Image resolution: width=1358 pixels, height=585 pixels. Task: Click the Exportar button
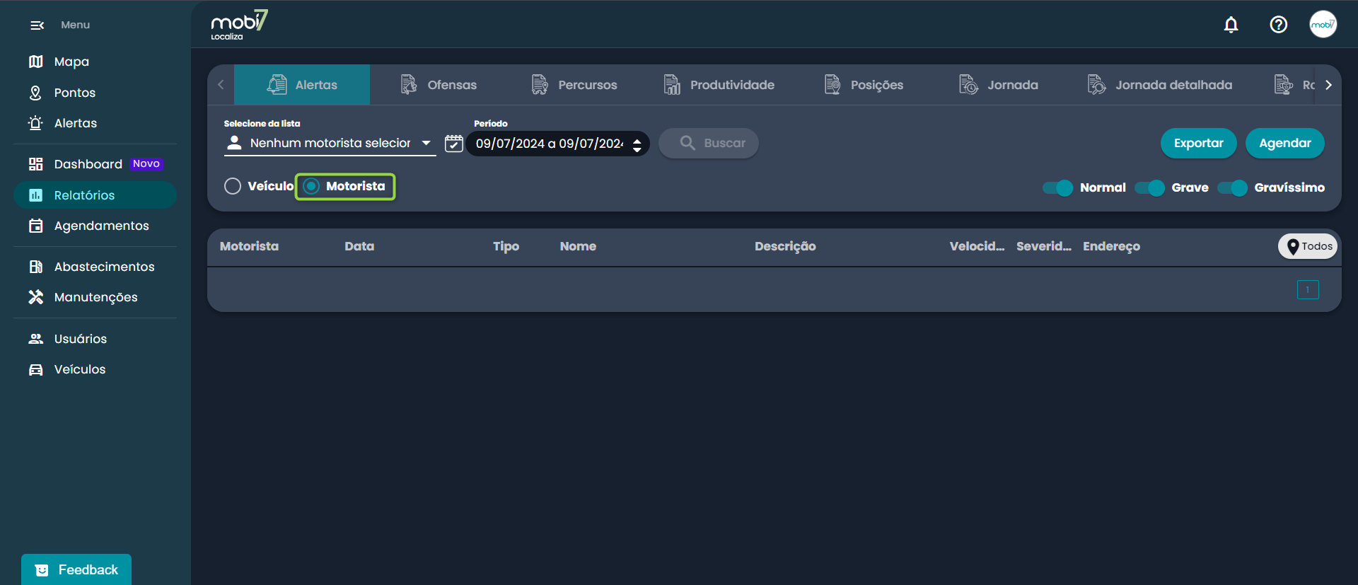1198,143
